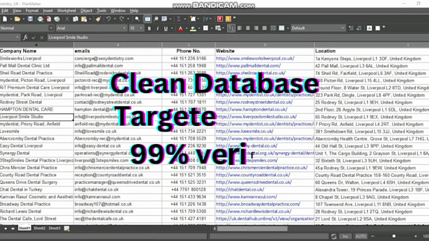Open TextMaker via the red T icon
Screen dimensions: 429x241
pos(220,19)
